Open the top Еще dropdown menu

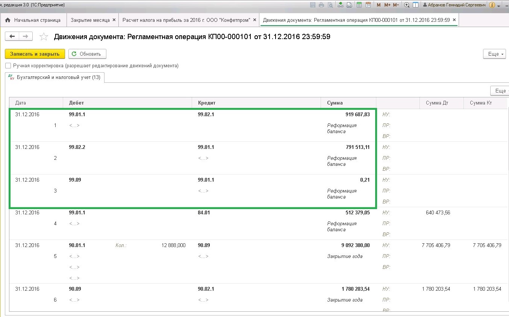tap(494, 54)
